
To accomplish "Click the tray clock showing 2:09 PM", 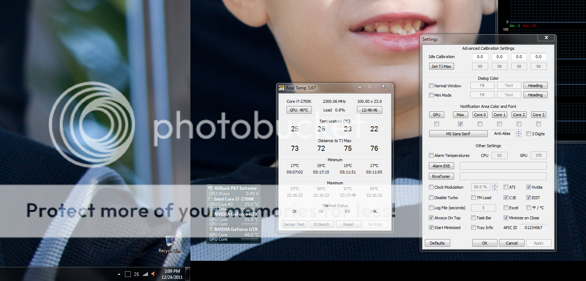I will click(172, 274).
